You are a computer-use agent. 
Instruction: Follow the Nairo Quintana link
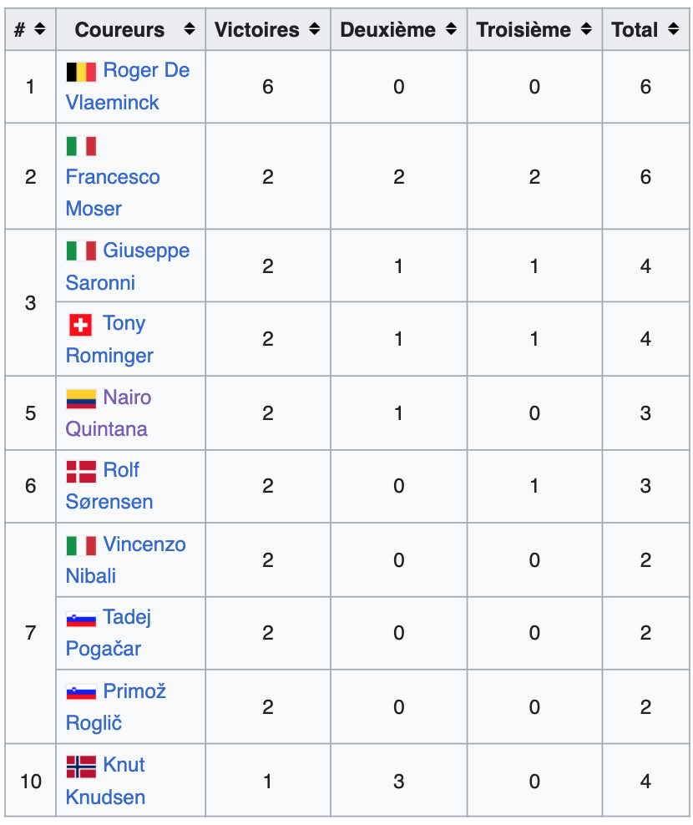tap(127, 397)
